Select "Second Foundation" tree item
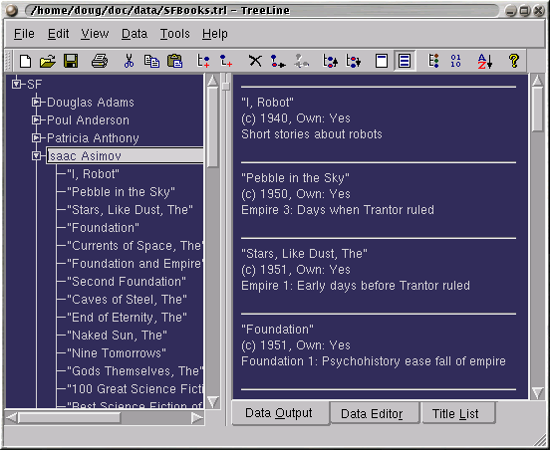The width and height of the screenshot is (550, 450). click(127, 282)
